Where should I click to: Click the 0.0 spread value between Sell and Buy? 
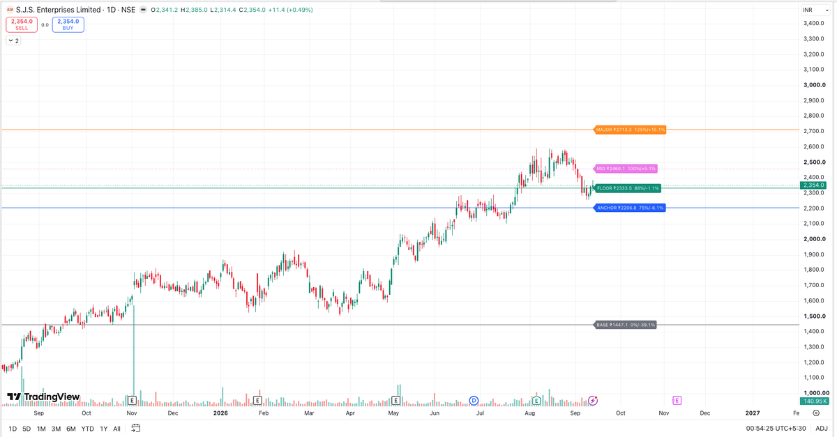[x=45, y=24]
